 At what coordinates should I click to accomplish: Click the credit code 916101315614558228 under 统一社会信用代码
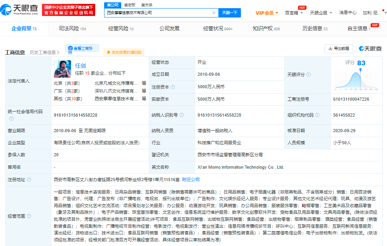click(75, 115)
